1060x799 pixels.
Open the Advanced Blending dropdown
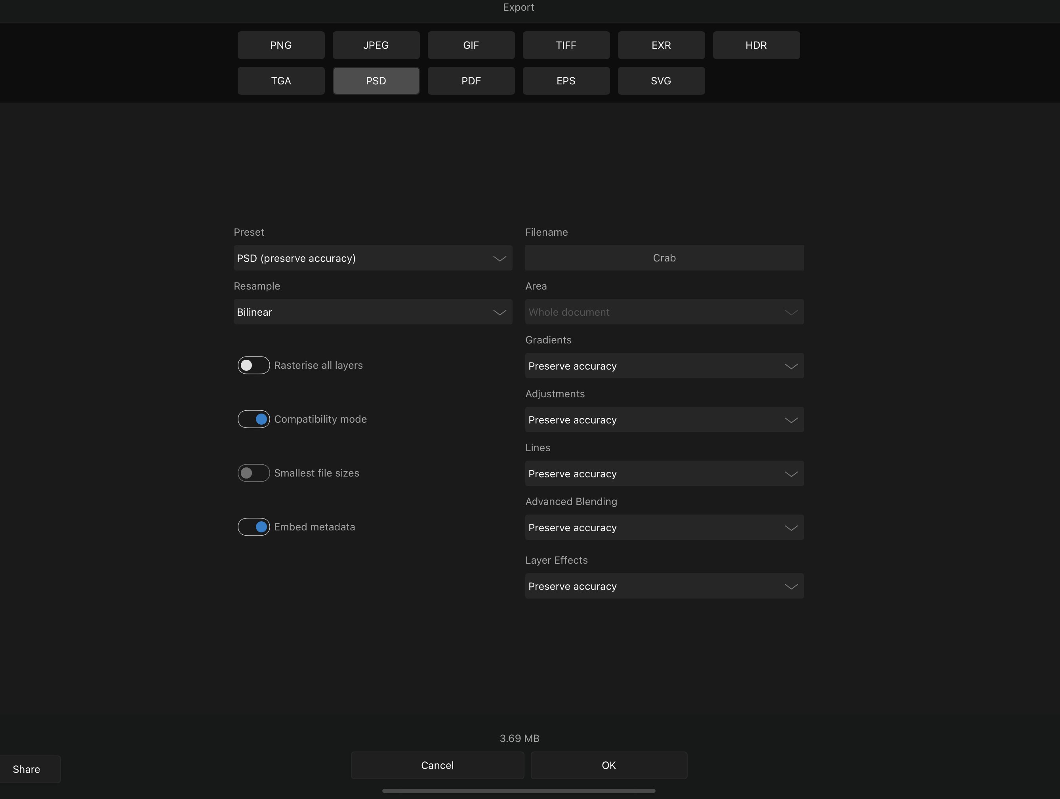coord(664,527)
